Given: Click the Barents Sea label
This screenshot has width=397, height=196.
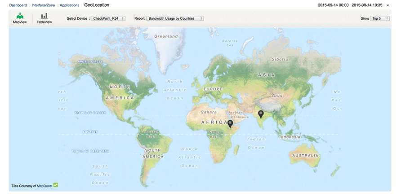Looking at the screenshot, I should pyautogui.click(x=230, y=43).
